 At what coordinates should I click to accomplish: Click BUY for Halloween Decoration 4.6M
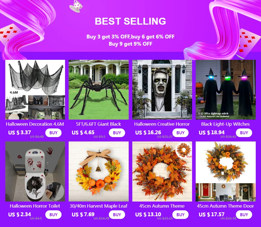(53, 133)
